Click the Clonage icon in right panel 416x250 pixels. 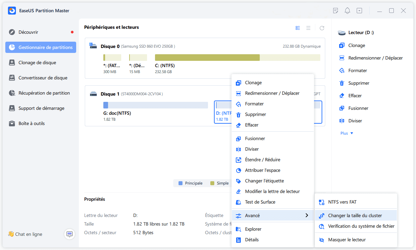pyautogui.click(x=342, y=45)
